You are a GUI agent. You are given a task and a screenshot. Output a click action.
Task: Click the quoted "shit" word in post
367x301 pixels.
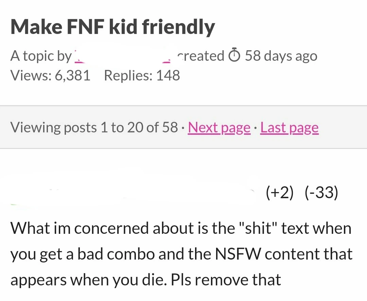(255, 228)
